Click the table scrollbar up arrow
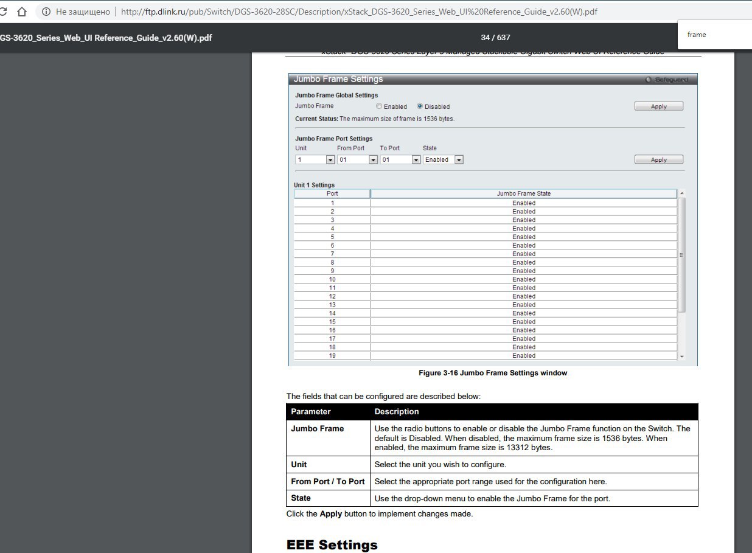Image resolution: width=752 pixels, height=553 pixels. coord(681,193)
